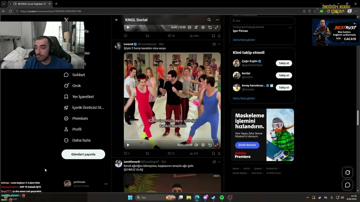
Task: Reload the page in the browser toolbar
Action: [x=10, y=11]
